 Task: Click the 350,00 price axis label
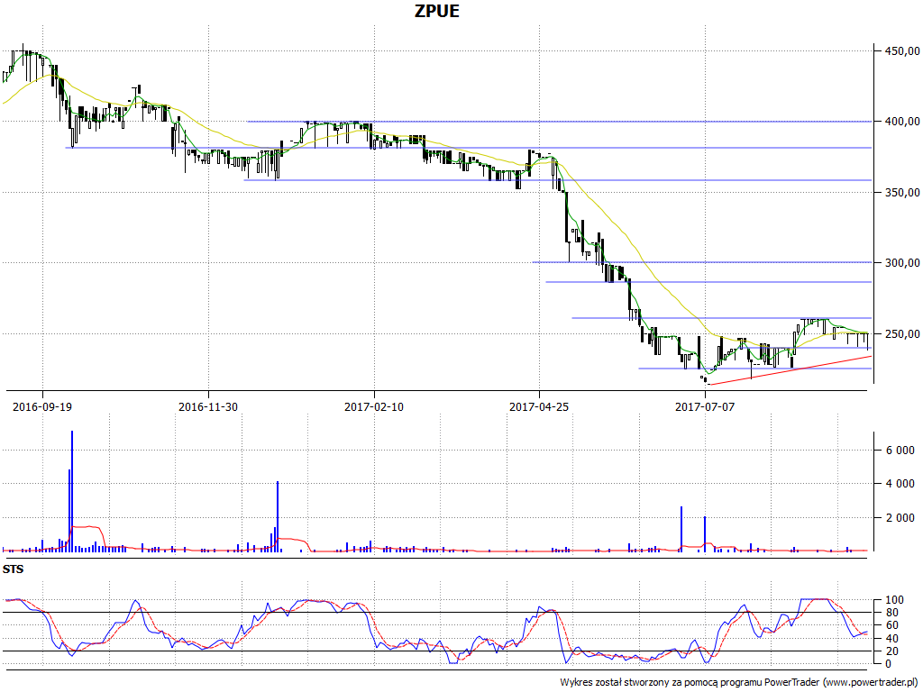[x=901, y=193]
